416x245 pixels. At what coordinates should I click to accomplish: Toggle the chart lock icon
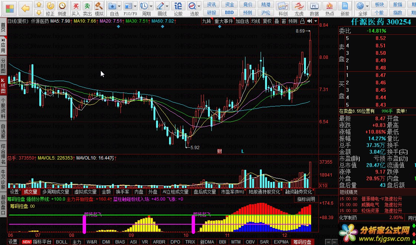click(302, 21)
